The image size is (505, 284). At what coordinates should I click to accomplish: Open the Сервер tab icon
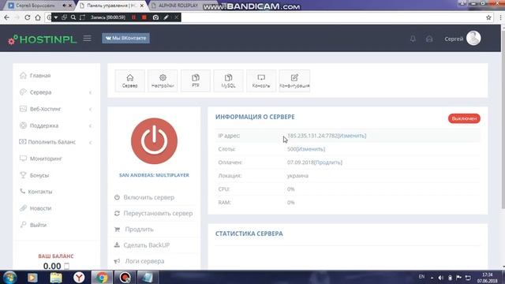129,80
